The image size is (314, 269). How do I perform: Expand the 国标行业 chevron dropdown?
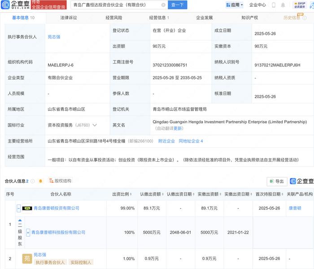click(95, 125)
